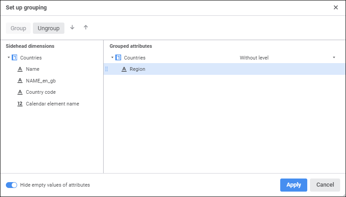Click the Apply button

pyautogui.click(x=293, y=185)
